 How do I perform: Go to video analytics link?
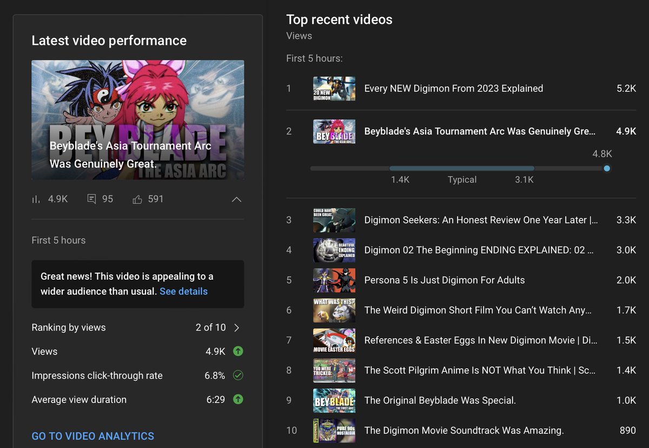[93, 436]
